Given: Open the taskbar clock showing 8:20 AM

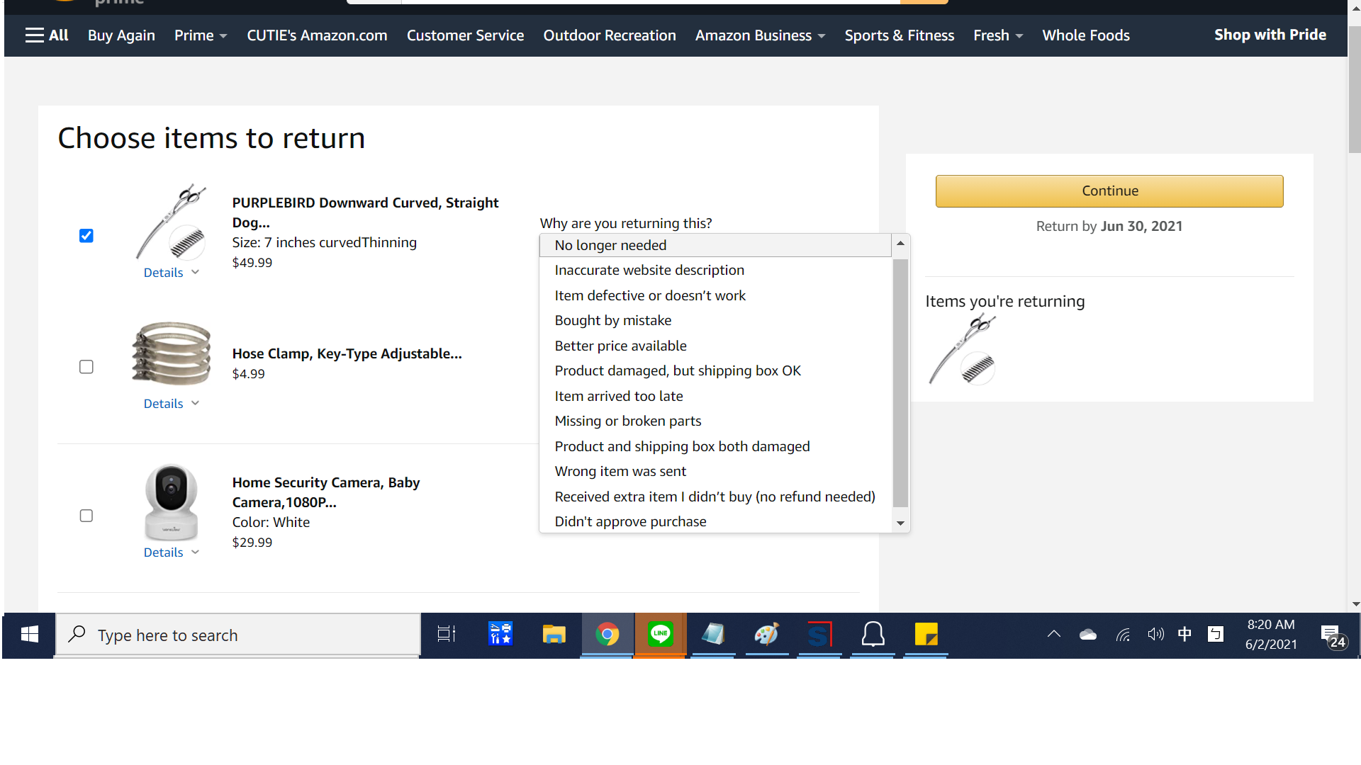Looking at the screenshot, I should (x=1271, y=635).
